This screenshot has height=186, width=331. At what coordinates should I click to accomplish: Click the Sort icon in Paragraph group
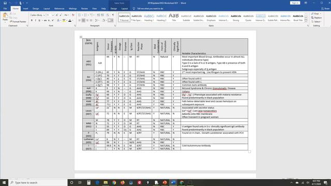tap(108, 15)
